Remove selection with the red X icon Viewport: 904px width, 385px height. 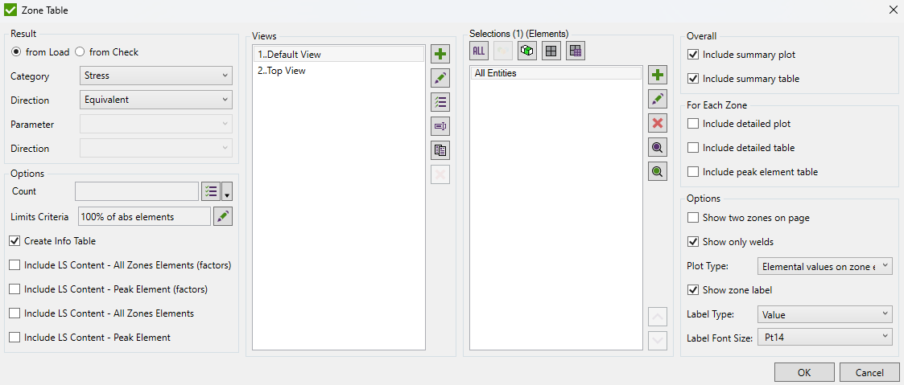(x=658, y=124)
